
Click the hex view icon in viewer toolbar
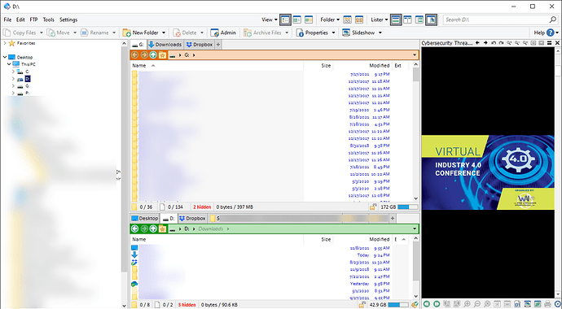(x=517, y=304)
